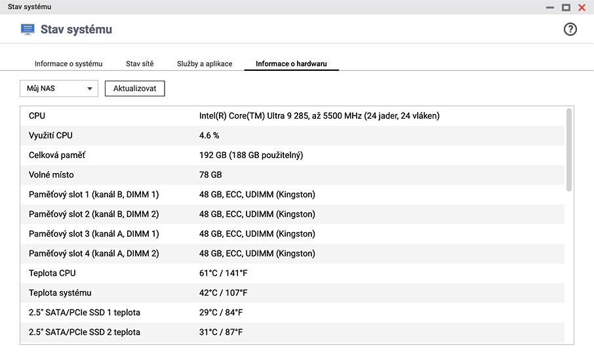Click the Celková paměť row
This screenshot has height=358, width=594.
click(292, 155)
